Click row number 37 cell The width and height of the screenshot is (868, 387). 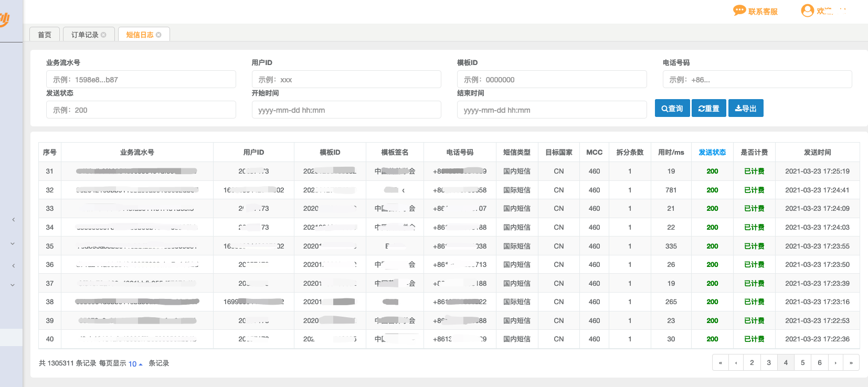[x=50, y=283]
